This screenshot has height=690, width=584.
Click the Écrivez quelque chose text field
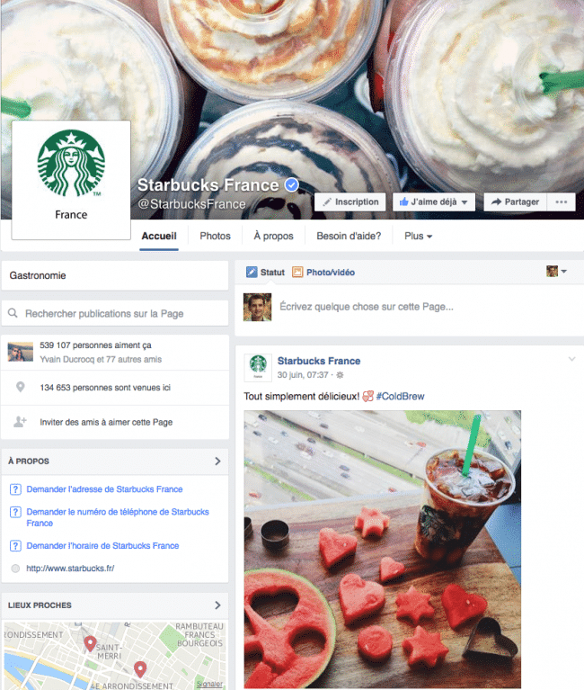[367, 307]
